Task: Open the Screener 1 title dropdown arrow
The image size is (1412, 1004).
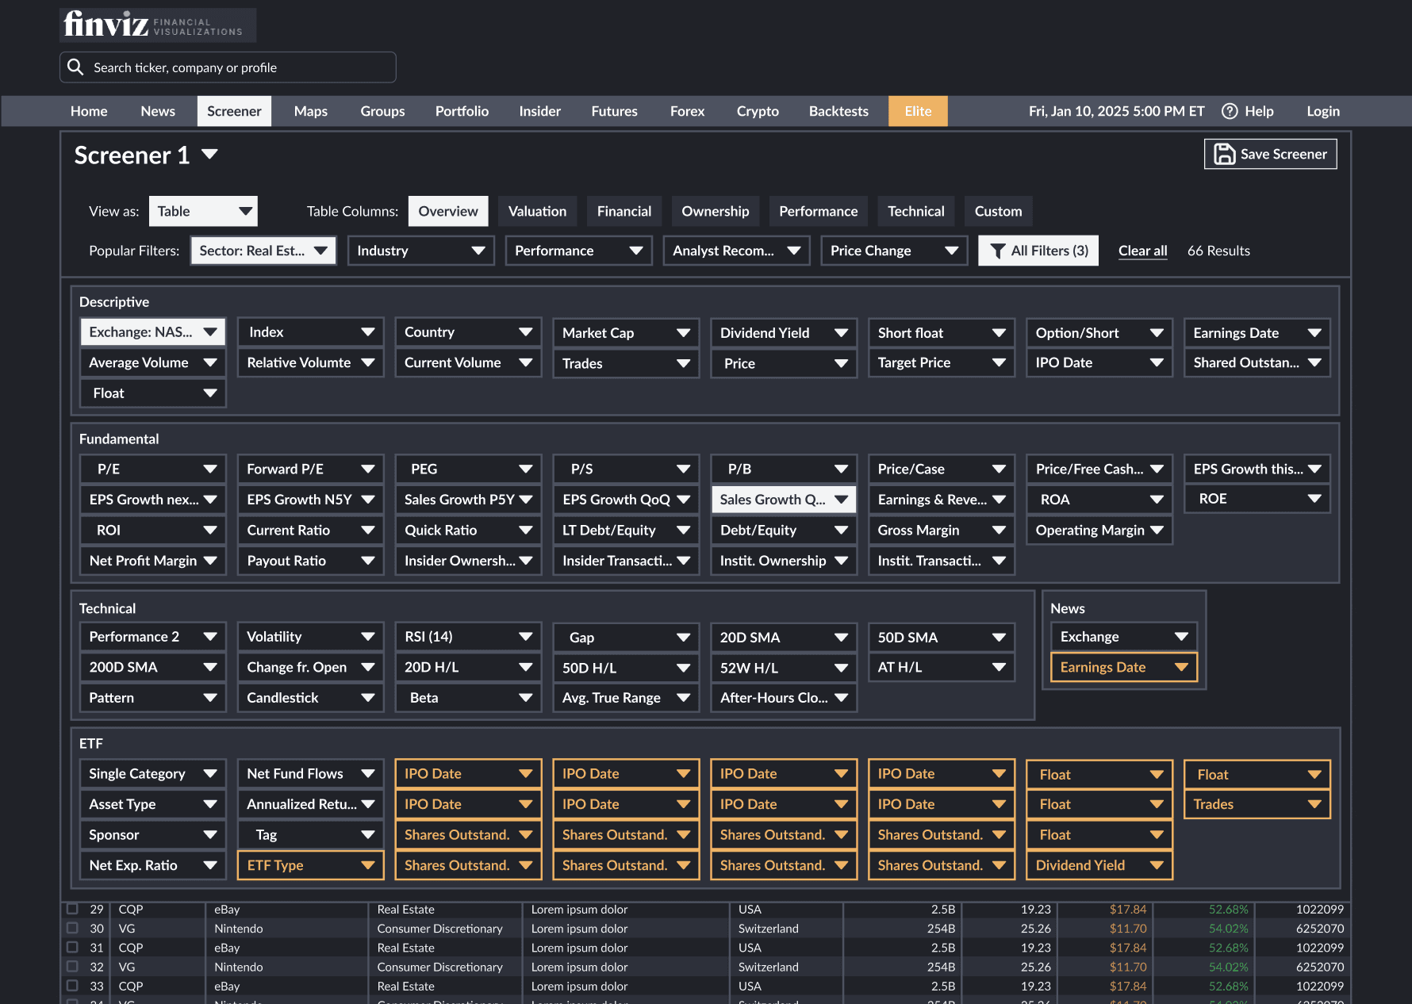Action: (x=209, y=154)
